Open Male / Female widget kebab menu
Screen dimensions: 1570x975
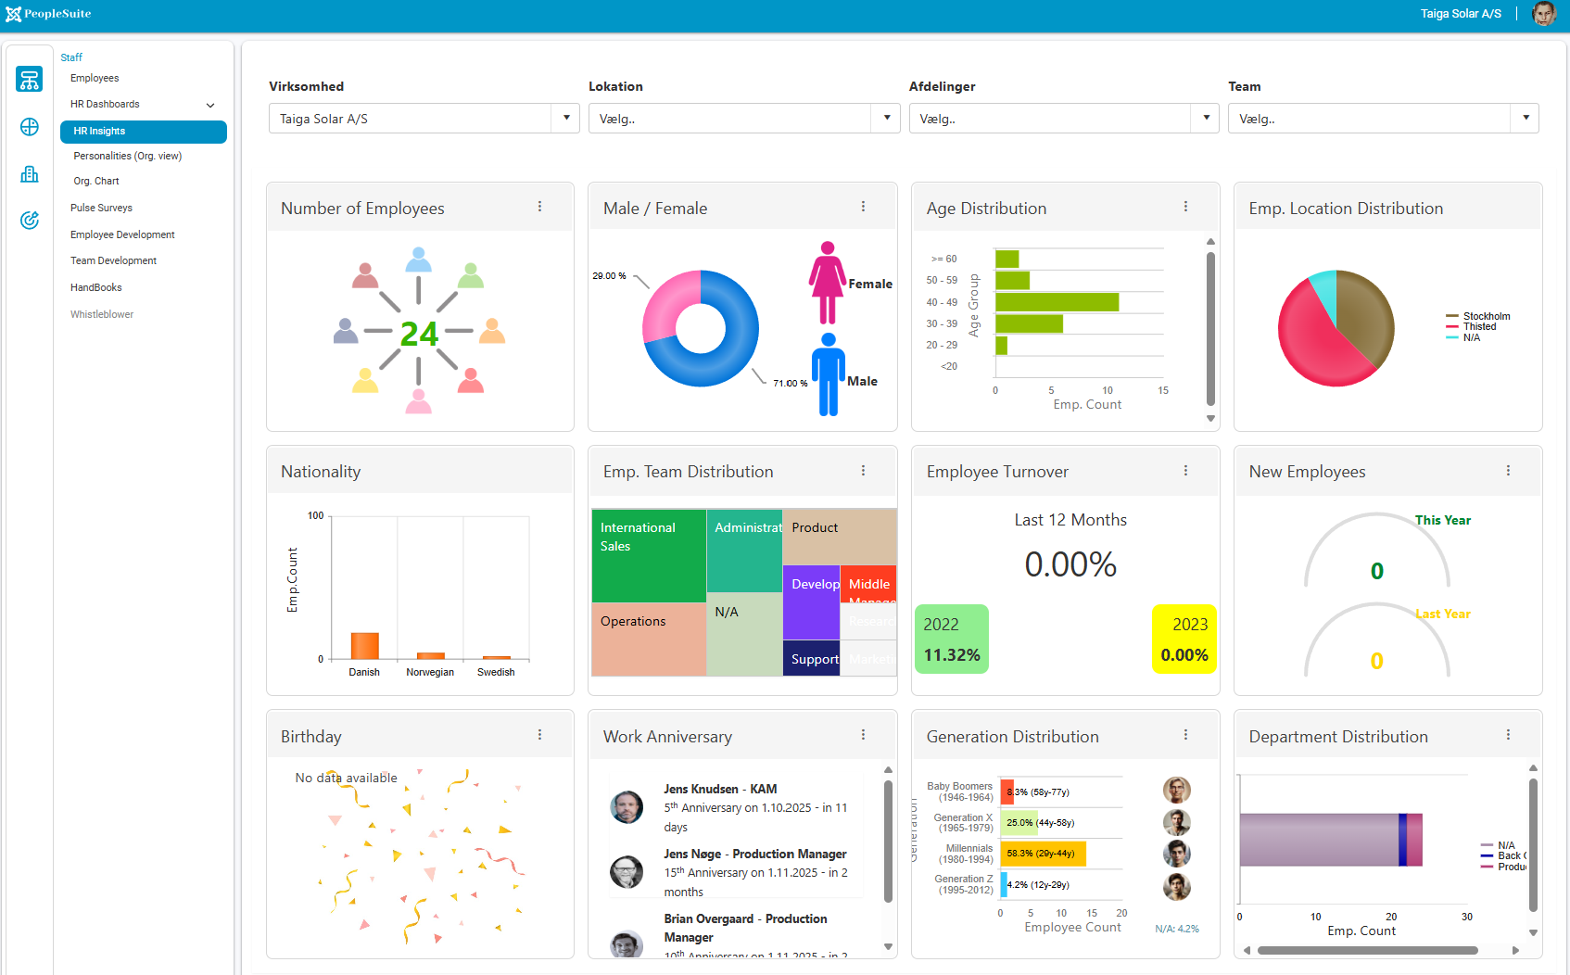point(863,207)
